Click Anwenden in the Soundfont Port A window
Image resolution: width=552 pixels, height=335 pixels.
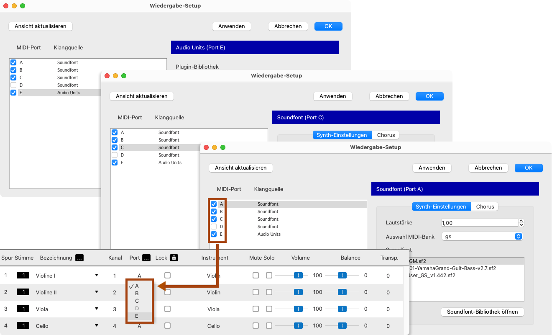[x=432, y=168]
